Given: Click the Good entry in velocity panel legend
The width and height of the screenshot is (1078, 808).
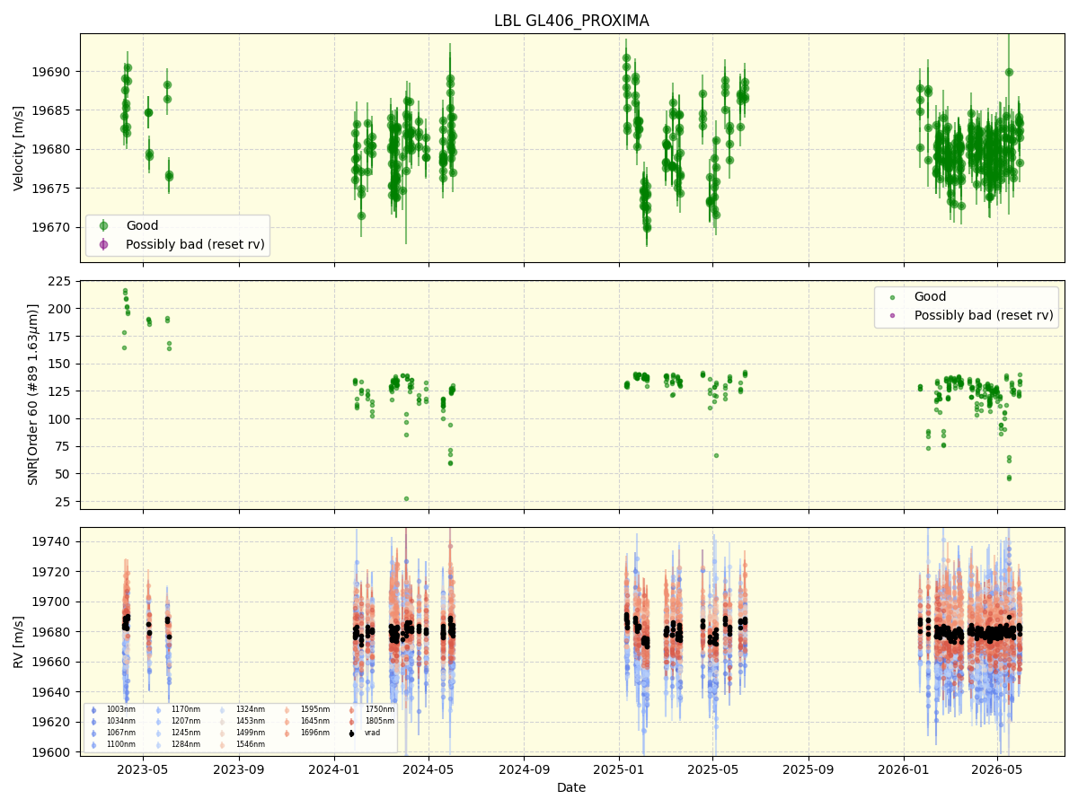Looking at the screenshot, I should click(141, 225).
